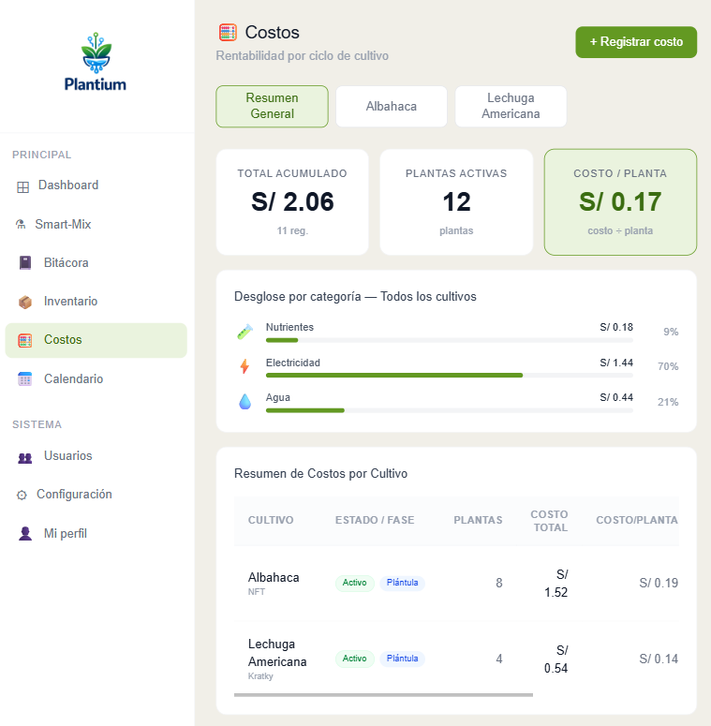Click the 70% Electricidad percentage

coord(668,366)
